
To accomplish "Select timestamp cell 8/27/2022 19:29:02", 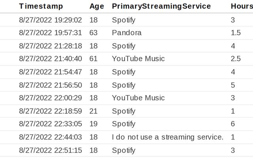I will (x=50, y=20).
